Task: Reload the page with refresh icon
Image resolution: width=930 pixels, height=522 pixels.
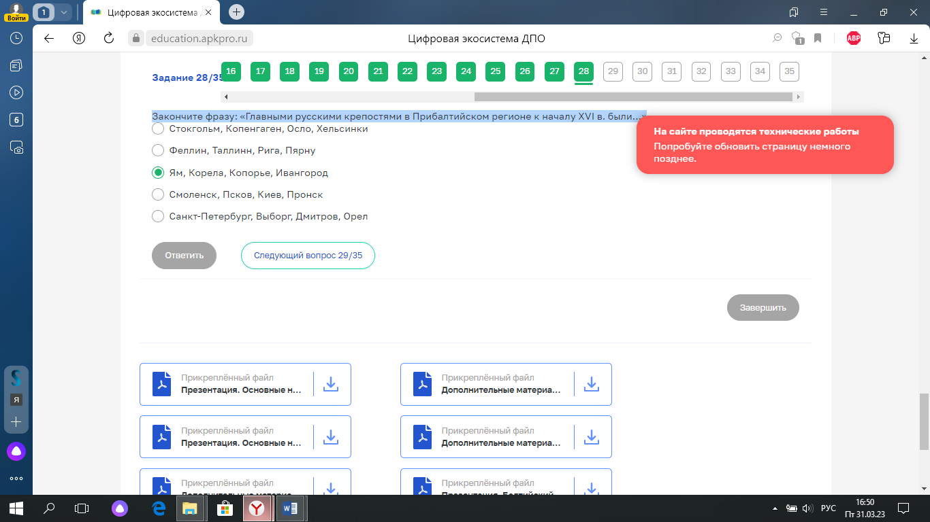Action: [x=108, y=39]
